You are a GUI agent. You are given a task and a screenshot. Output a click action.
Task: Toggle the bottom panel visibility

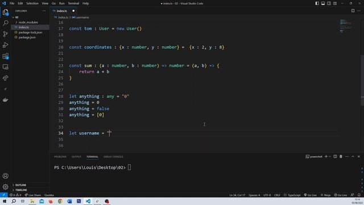pos(323,3)
